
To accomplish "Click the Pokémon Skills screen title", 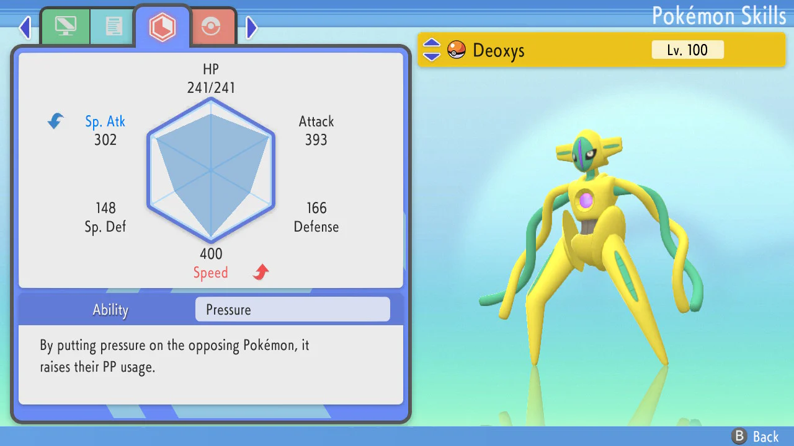I will 719,15.
